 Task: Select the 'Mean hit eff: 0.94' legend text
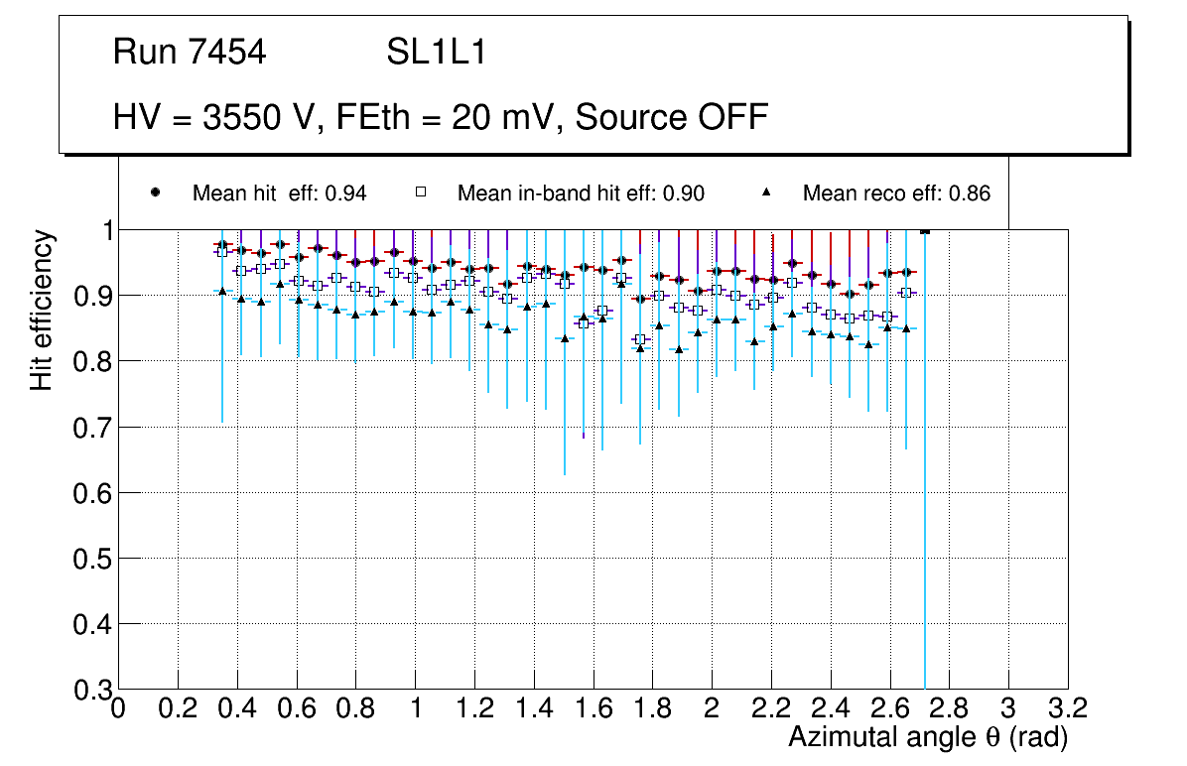point(279,193)
